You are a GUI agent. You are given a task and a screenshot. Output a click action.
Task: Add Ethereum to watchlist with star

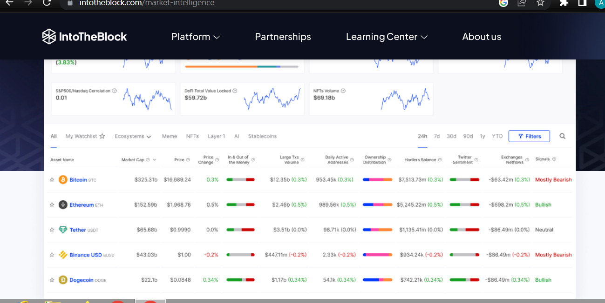coord(52,205)
